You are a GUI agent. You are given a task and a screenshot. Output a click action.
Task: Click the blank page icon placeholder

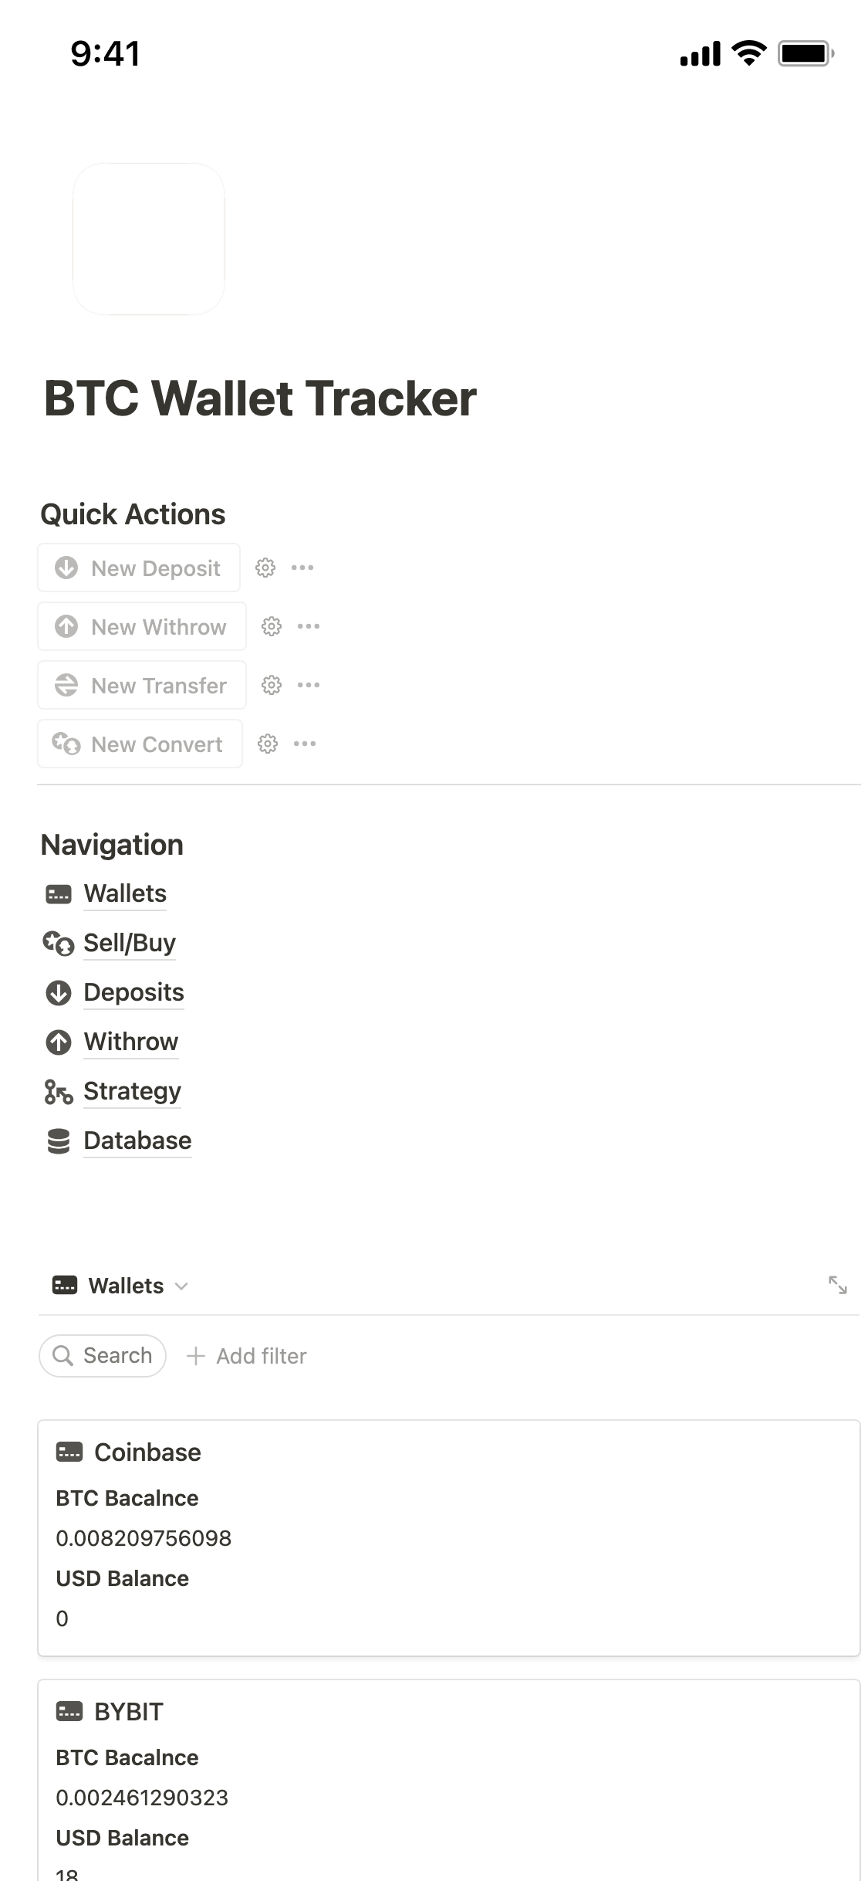[x=149, y=239]
